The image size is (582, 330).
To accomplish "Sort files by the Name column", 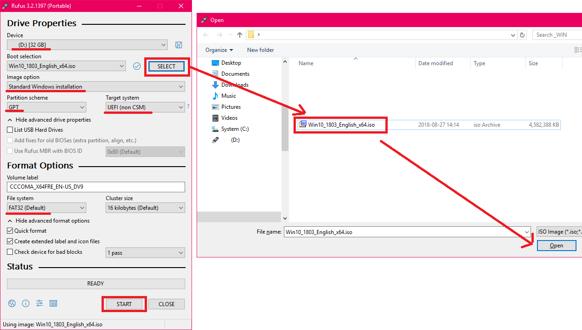I will pos(356,63).
